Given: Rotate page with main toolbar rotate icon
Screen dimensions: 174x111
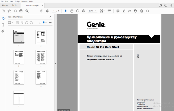Looking at the screenshot, I should 147,11.
